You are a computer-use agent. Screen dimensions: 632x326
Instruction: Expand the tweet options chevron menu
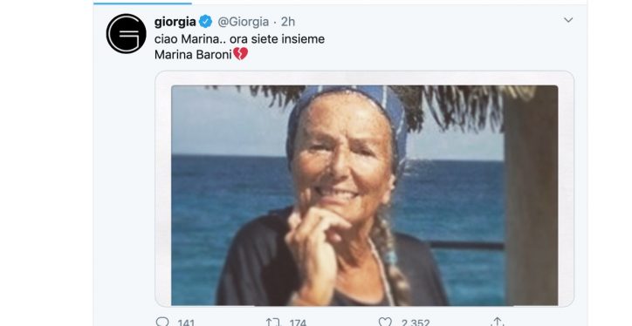[568, 20]
